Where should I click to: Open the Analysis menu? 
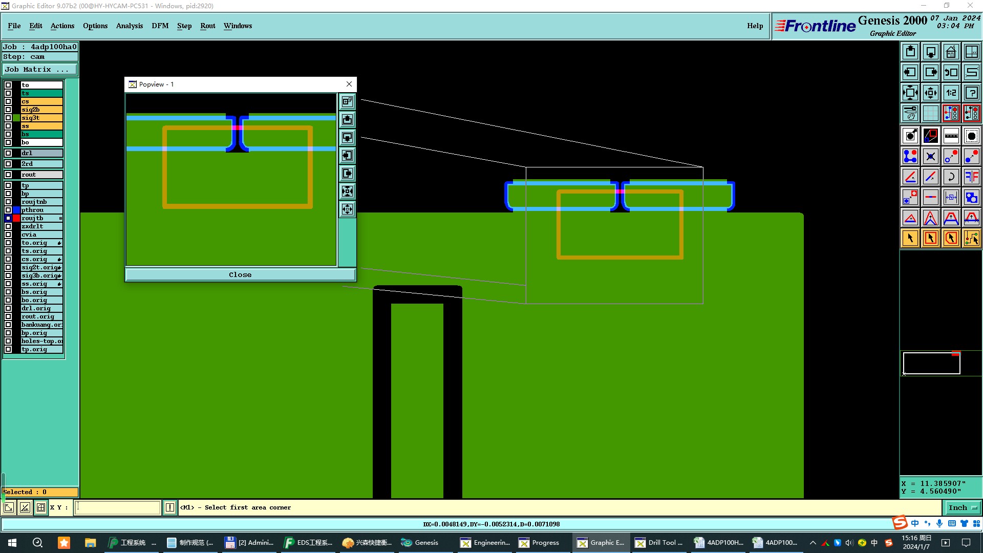(x=129, y=26)
